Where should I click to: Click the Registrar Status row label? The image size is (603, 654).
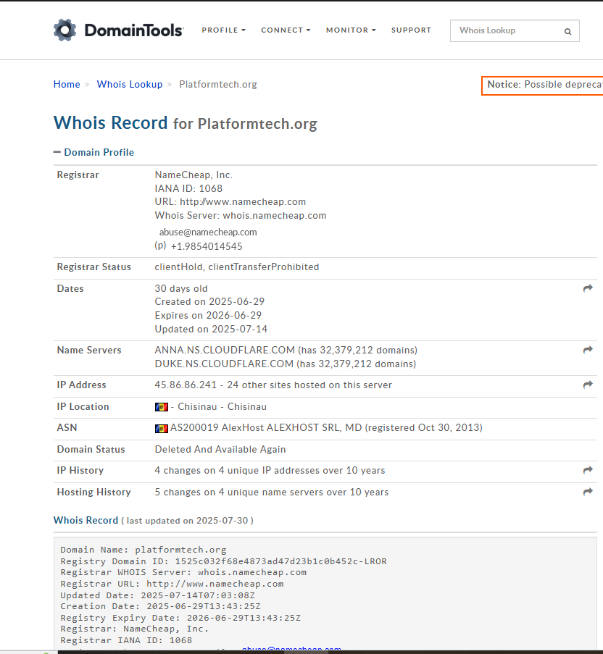click(x=94, y=267)
